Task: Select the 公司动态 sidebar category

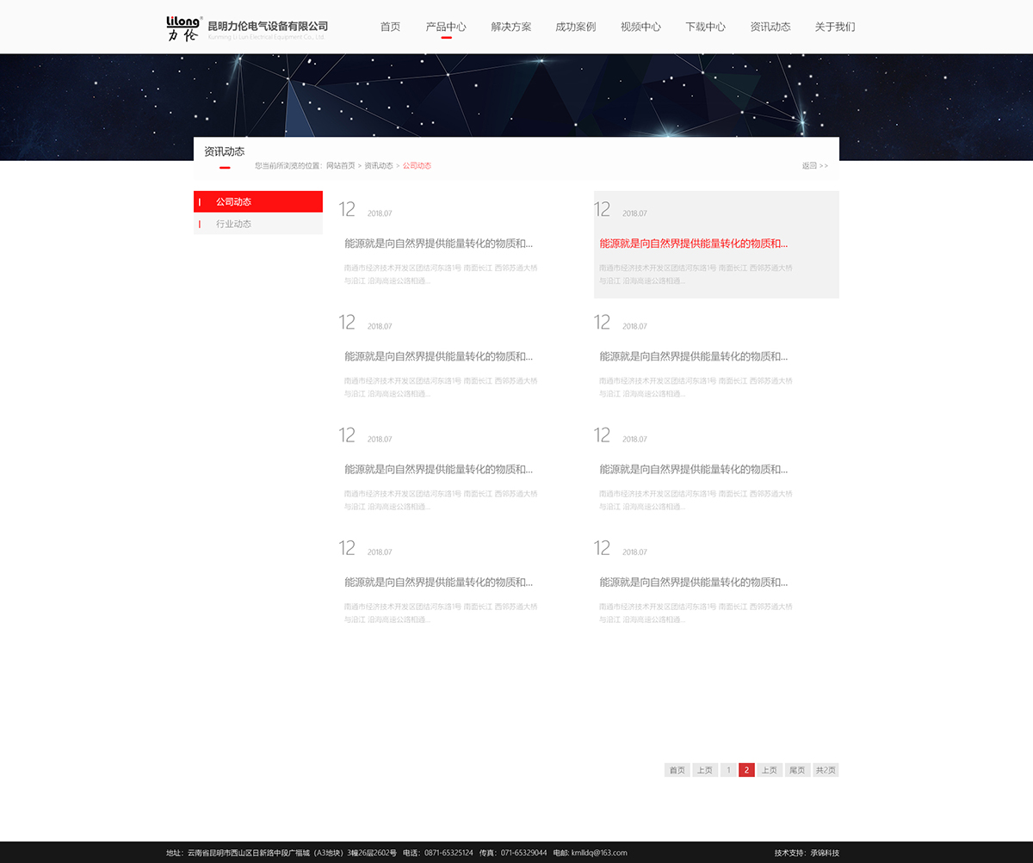Action: click(258, 202)
